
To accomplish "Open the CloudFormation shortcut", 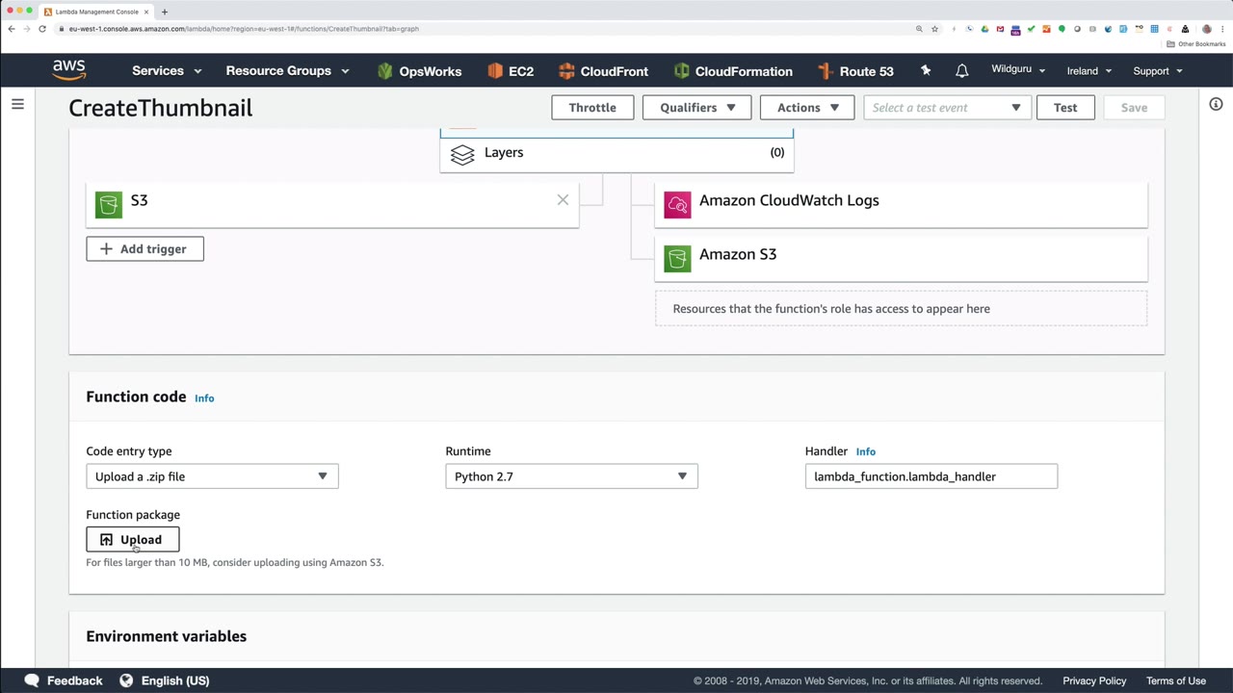I will pos(733,71).
